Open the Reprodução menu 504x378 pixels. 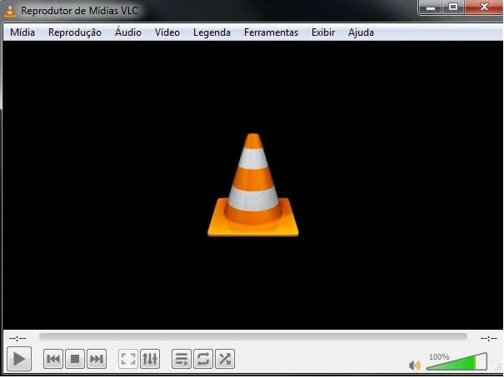coord(75,32)
